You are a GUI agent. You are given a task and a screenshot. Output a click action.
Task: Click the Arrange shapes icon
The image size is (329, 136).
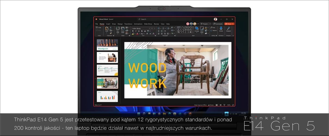tap(197, 29)
